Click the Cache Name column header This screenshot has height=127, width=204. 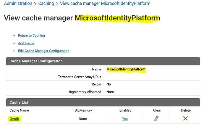click(19, 110)
